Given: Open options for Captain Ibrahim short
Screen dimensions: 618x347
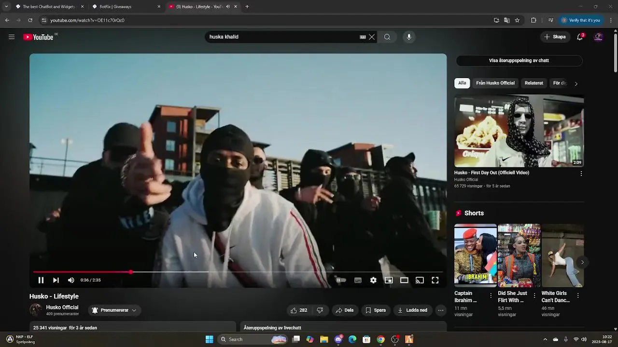Looking at the screenshot, I should coord(491,295).
